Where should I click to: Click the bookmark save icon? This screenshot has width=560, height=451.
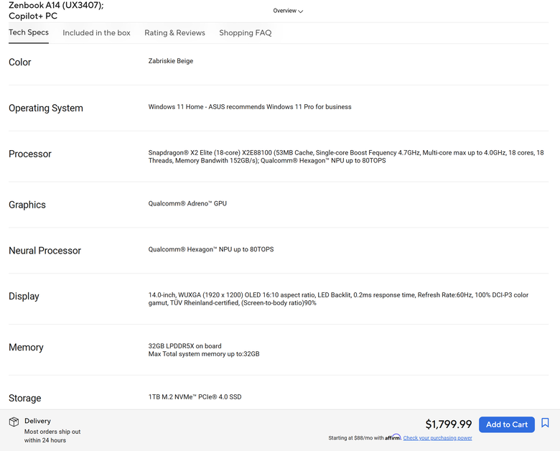(x=545, y=423)
